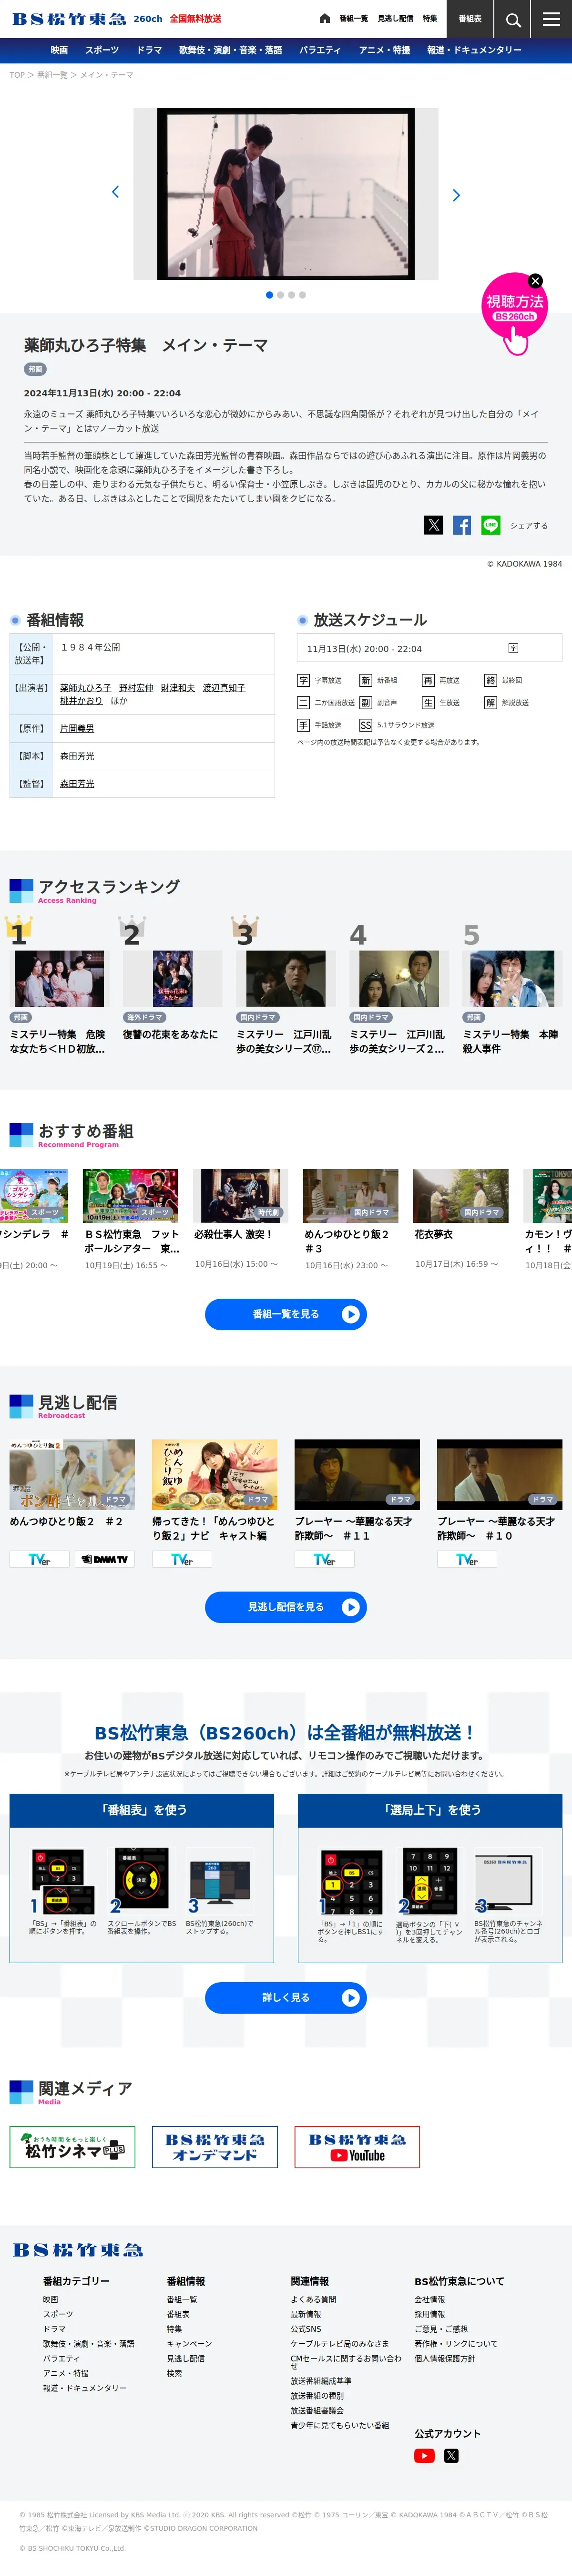Open footer link 個人情報保護方針
Viewport: 572px width, 2576px height.
point(445,2358)
